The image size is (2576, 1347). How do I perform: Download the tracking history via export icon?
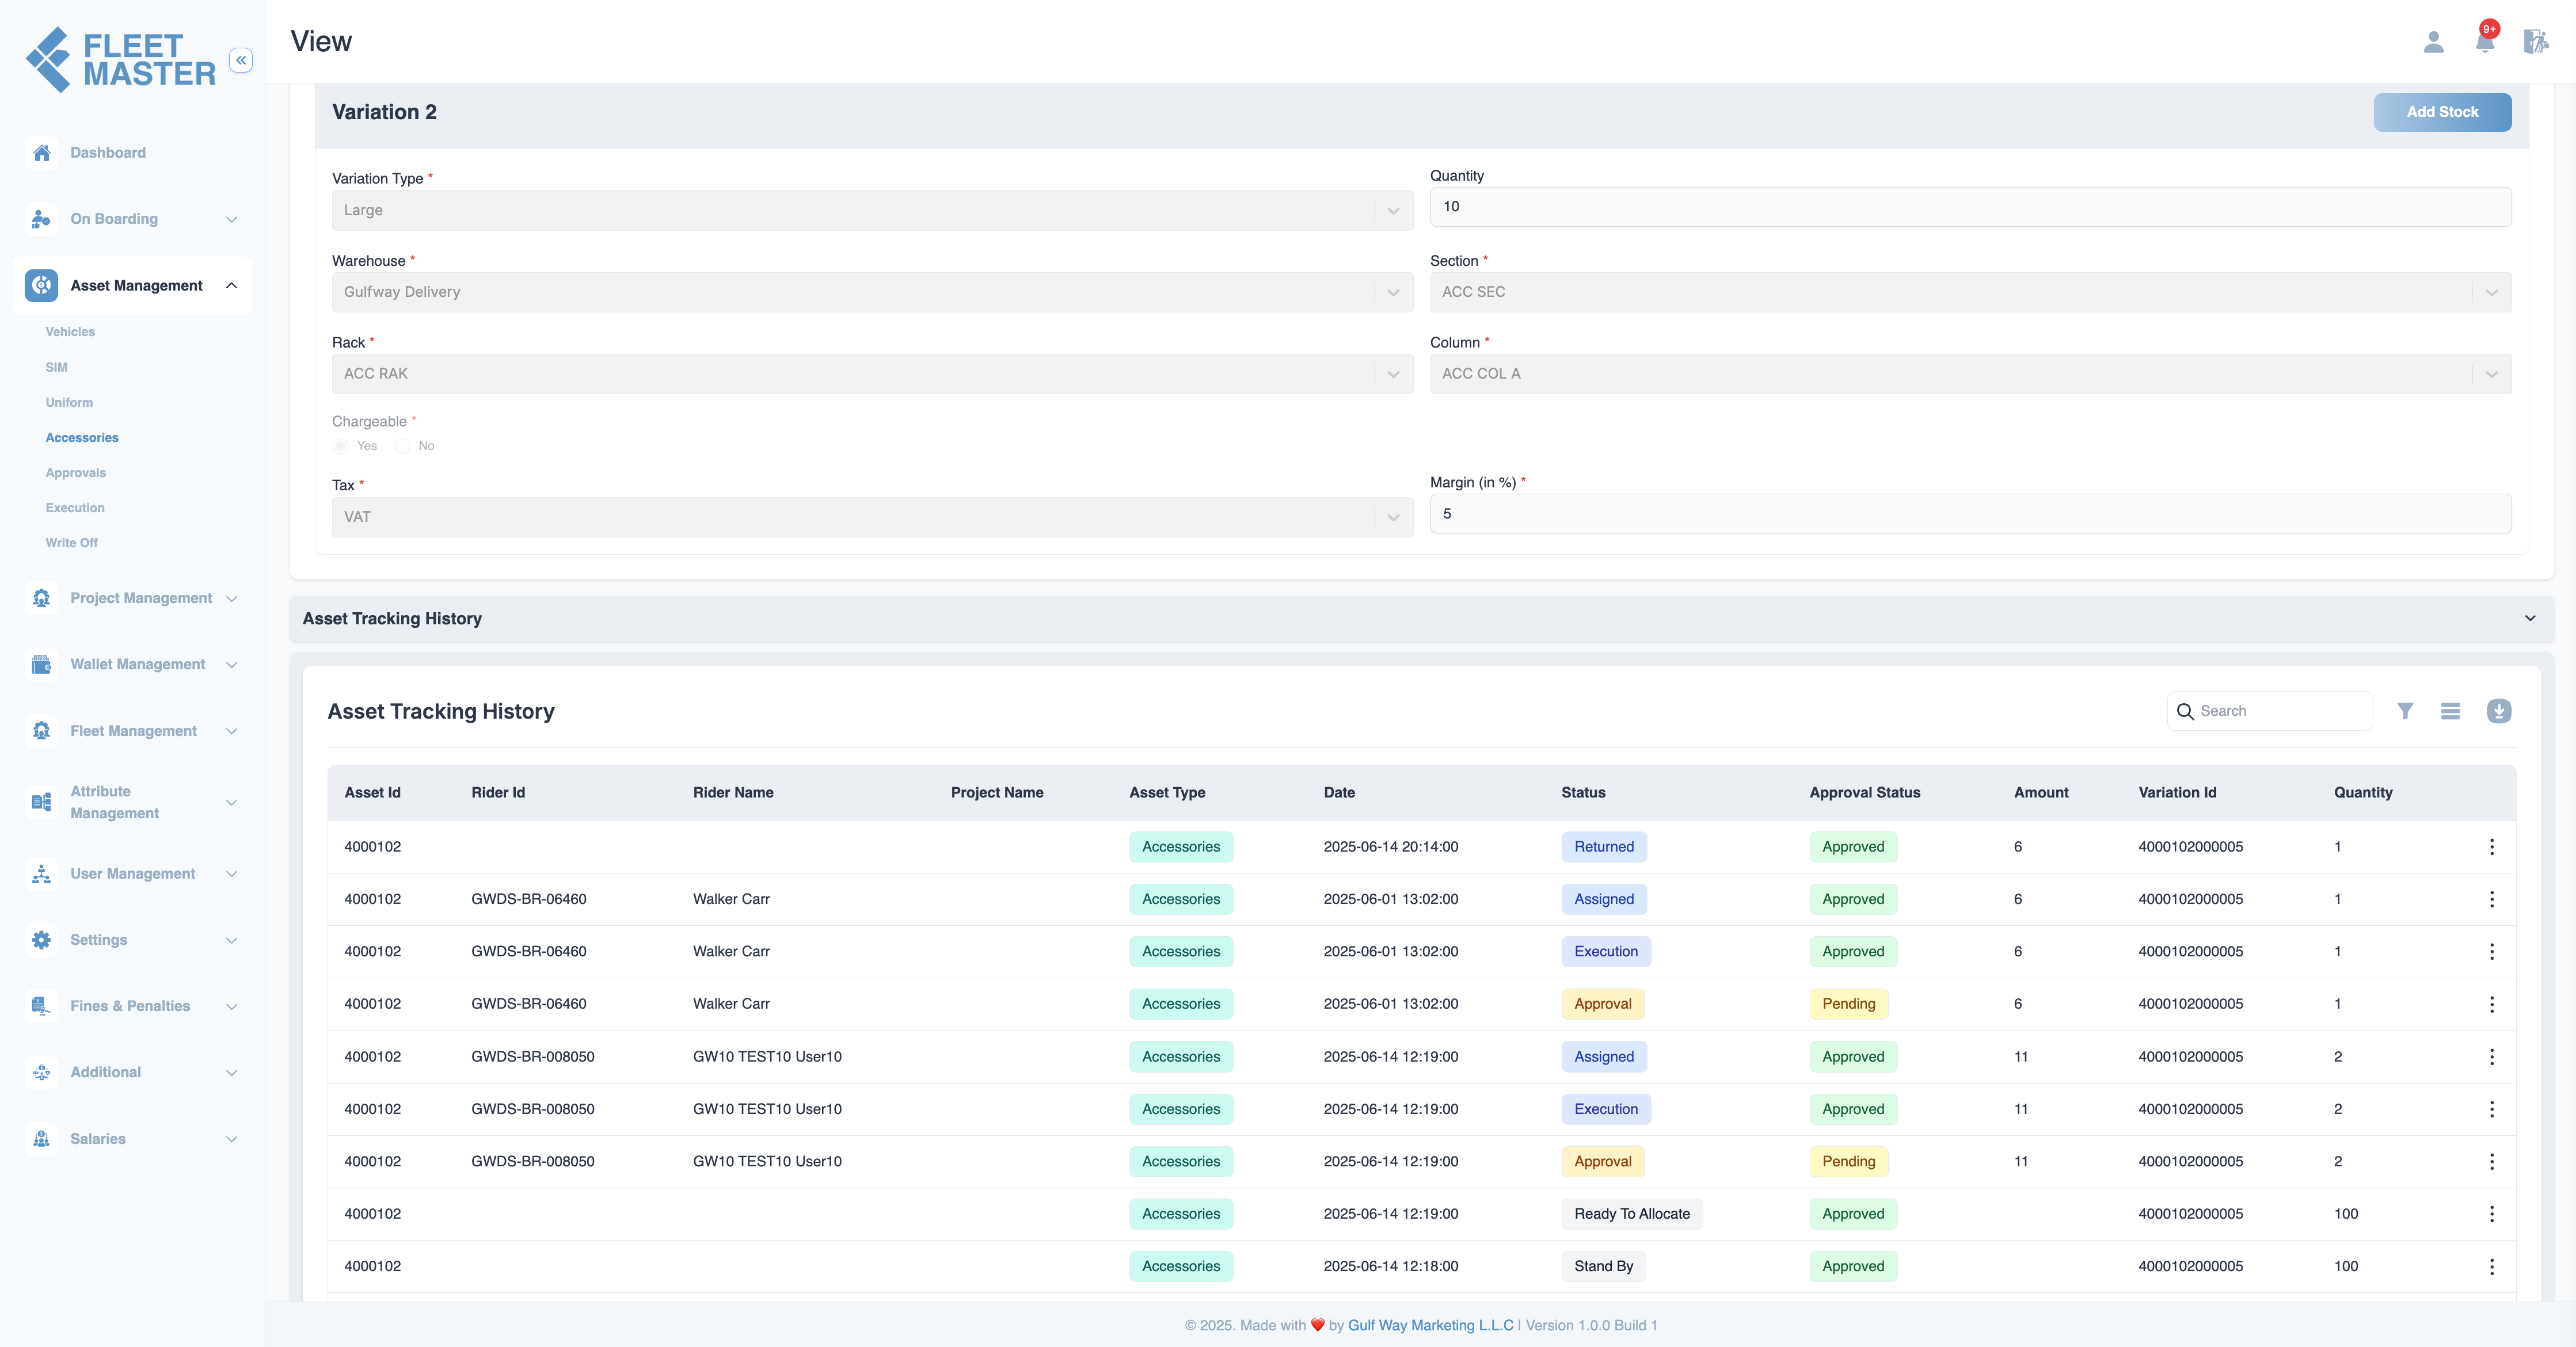2499,711
